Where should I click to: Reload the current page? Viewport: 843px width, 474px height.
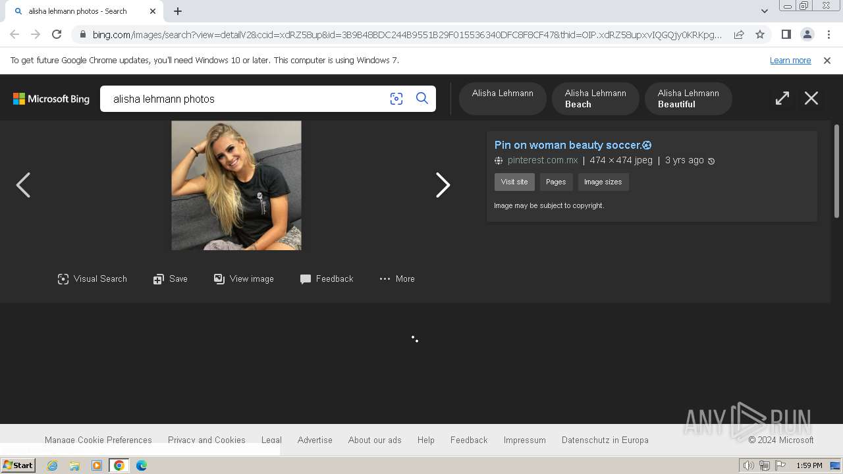[x=57, y=34]
